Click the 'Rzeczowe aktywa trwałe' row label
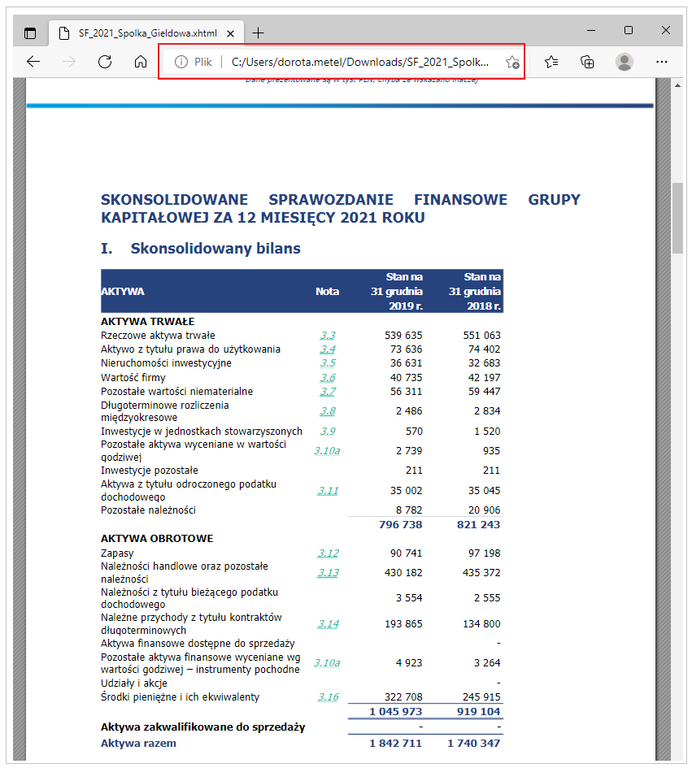692x768 pixels. pyautogui.click(x=158, y=336)
